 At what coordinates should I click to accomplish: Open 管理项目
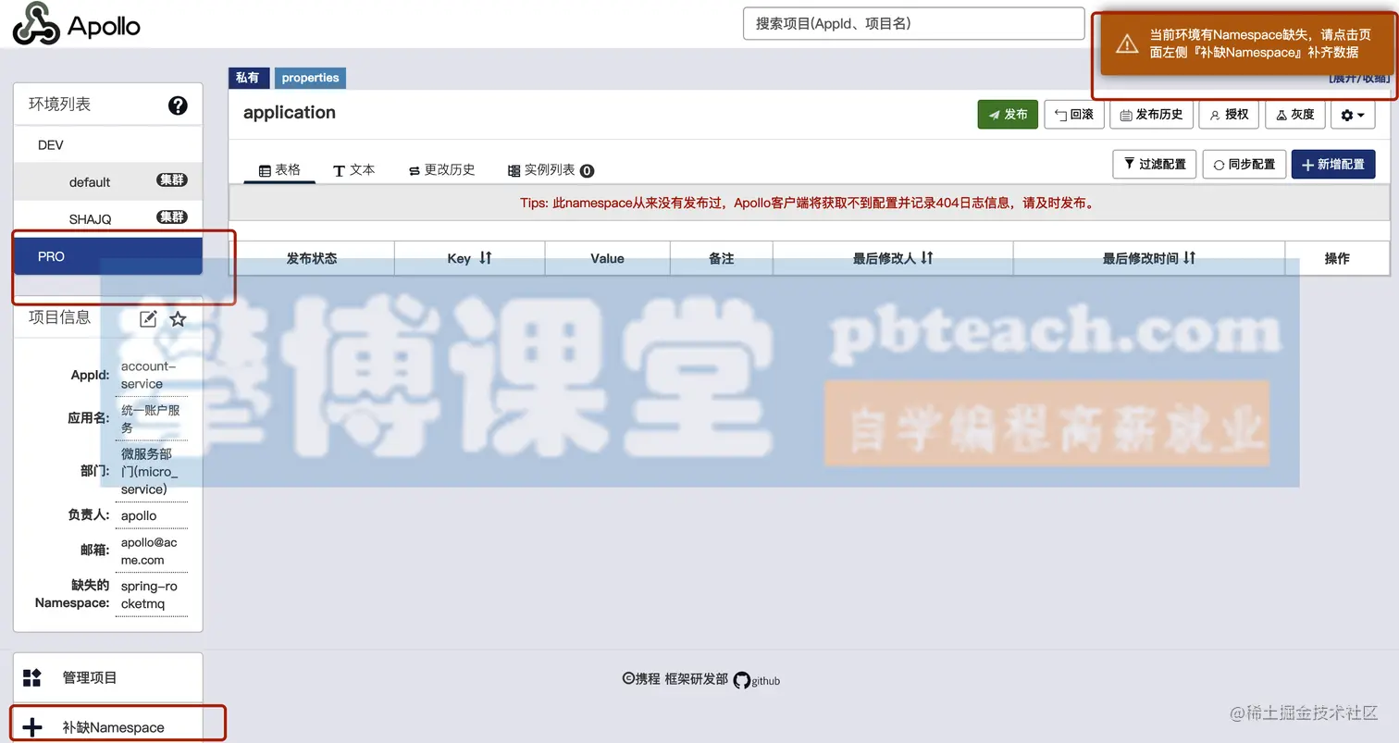coord(107,677)
